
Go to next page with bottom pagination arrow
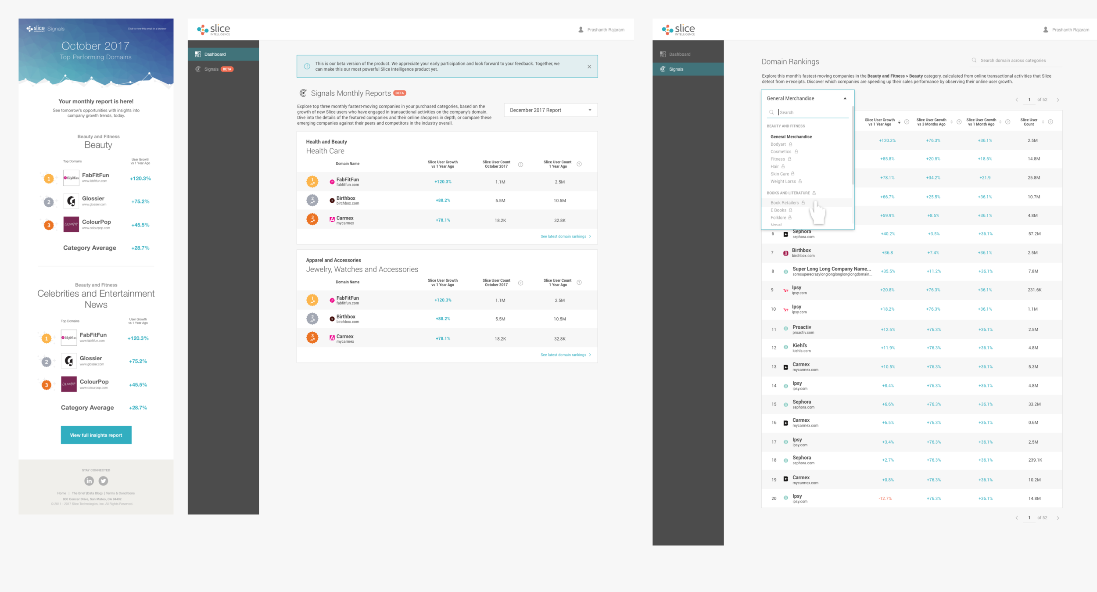pyautogui.click(x=1058, y=518)
